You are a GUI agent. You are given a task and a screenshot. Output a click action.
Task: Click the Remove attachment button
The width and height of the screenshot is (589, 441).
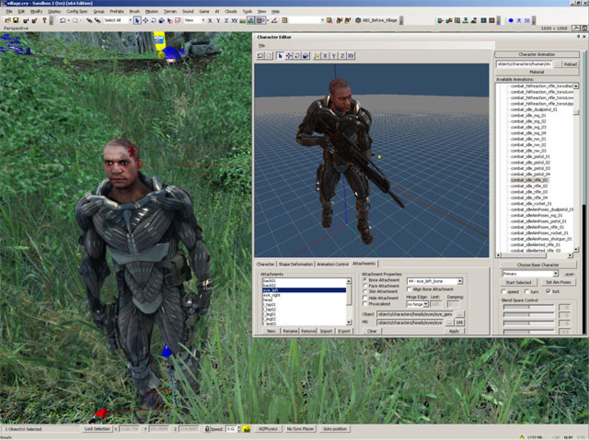click(308, 331)
